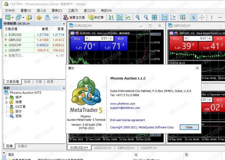Screen dimensions: 225x160
Task: Open the View menu (查看)
Action: 26,11
